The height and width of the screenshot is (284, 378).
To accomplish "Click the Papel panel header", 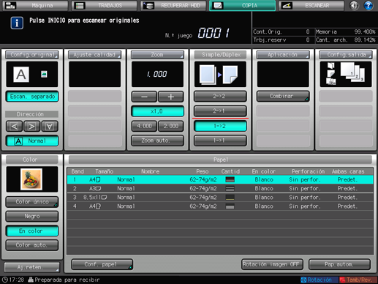I will click(x=220, y=160).
